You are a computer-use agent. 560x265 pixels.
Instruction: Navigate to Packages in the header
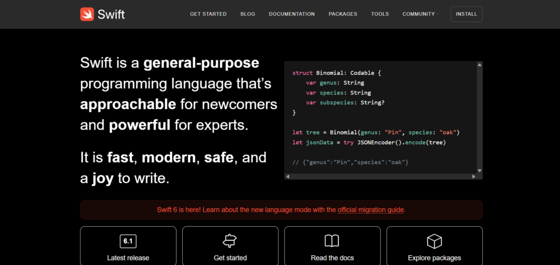(x=343, y=14)
